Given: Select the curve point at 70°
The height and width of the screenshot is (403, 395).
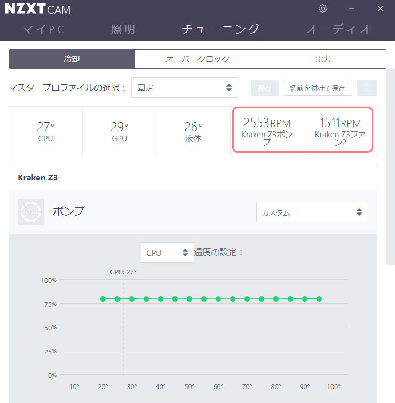Looking at the screenshot, I should tap(247, 299).
